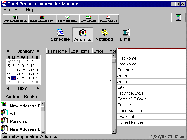Open the File menu

[x=6, y=10]
